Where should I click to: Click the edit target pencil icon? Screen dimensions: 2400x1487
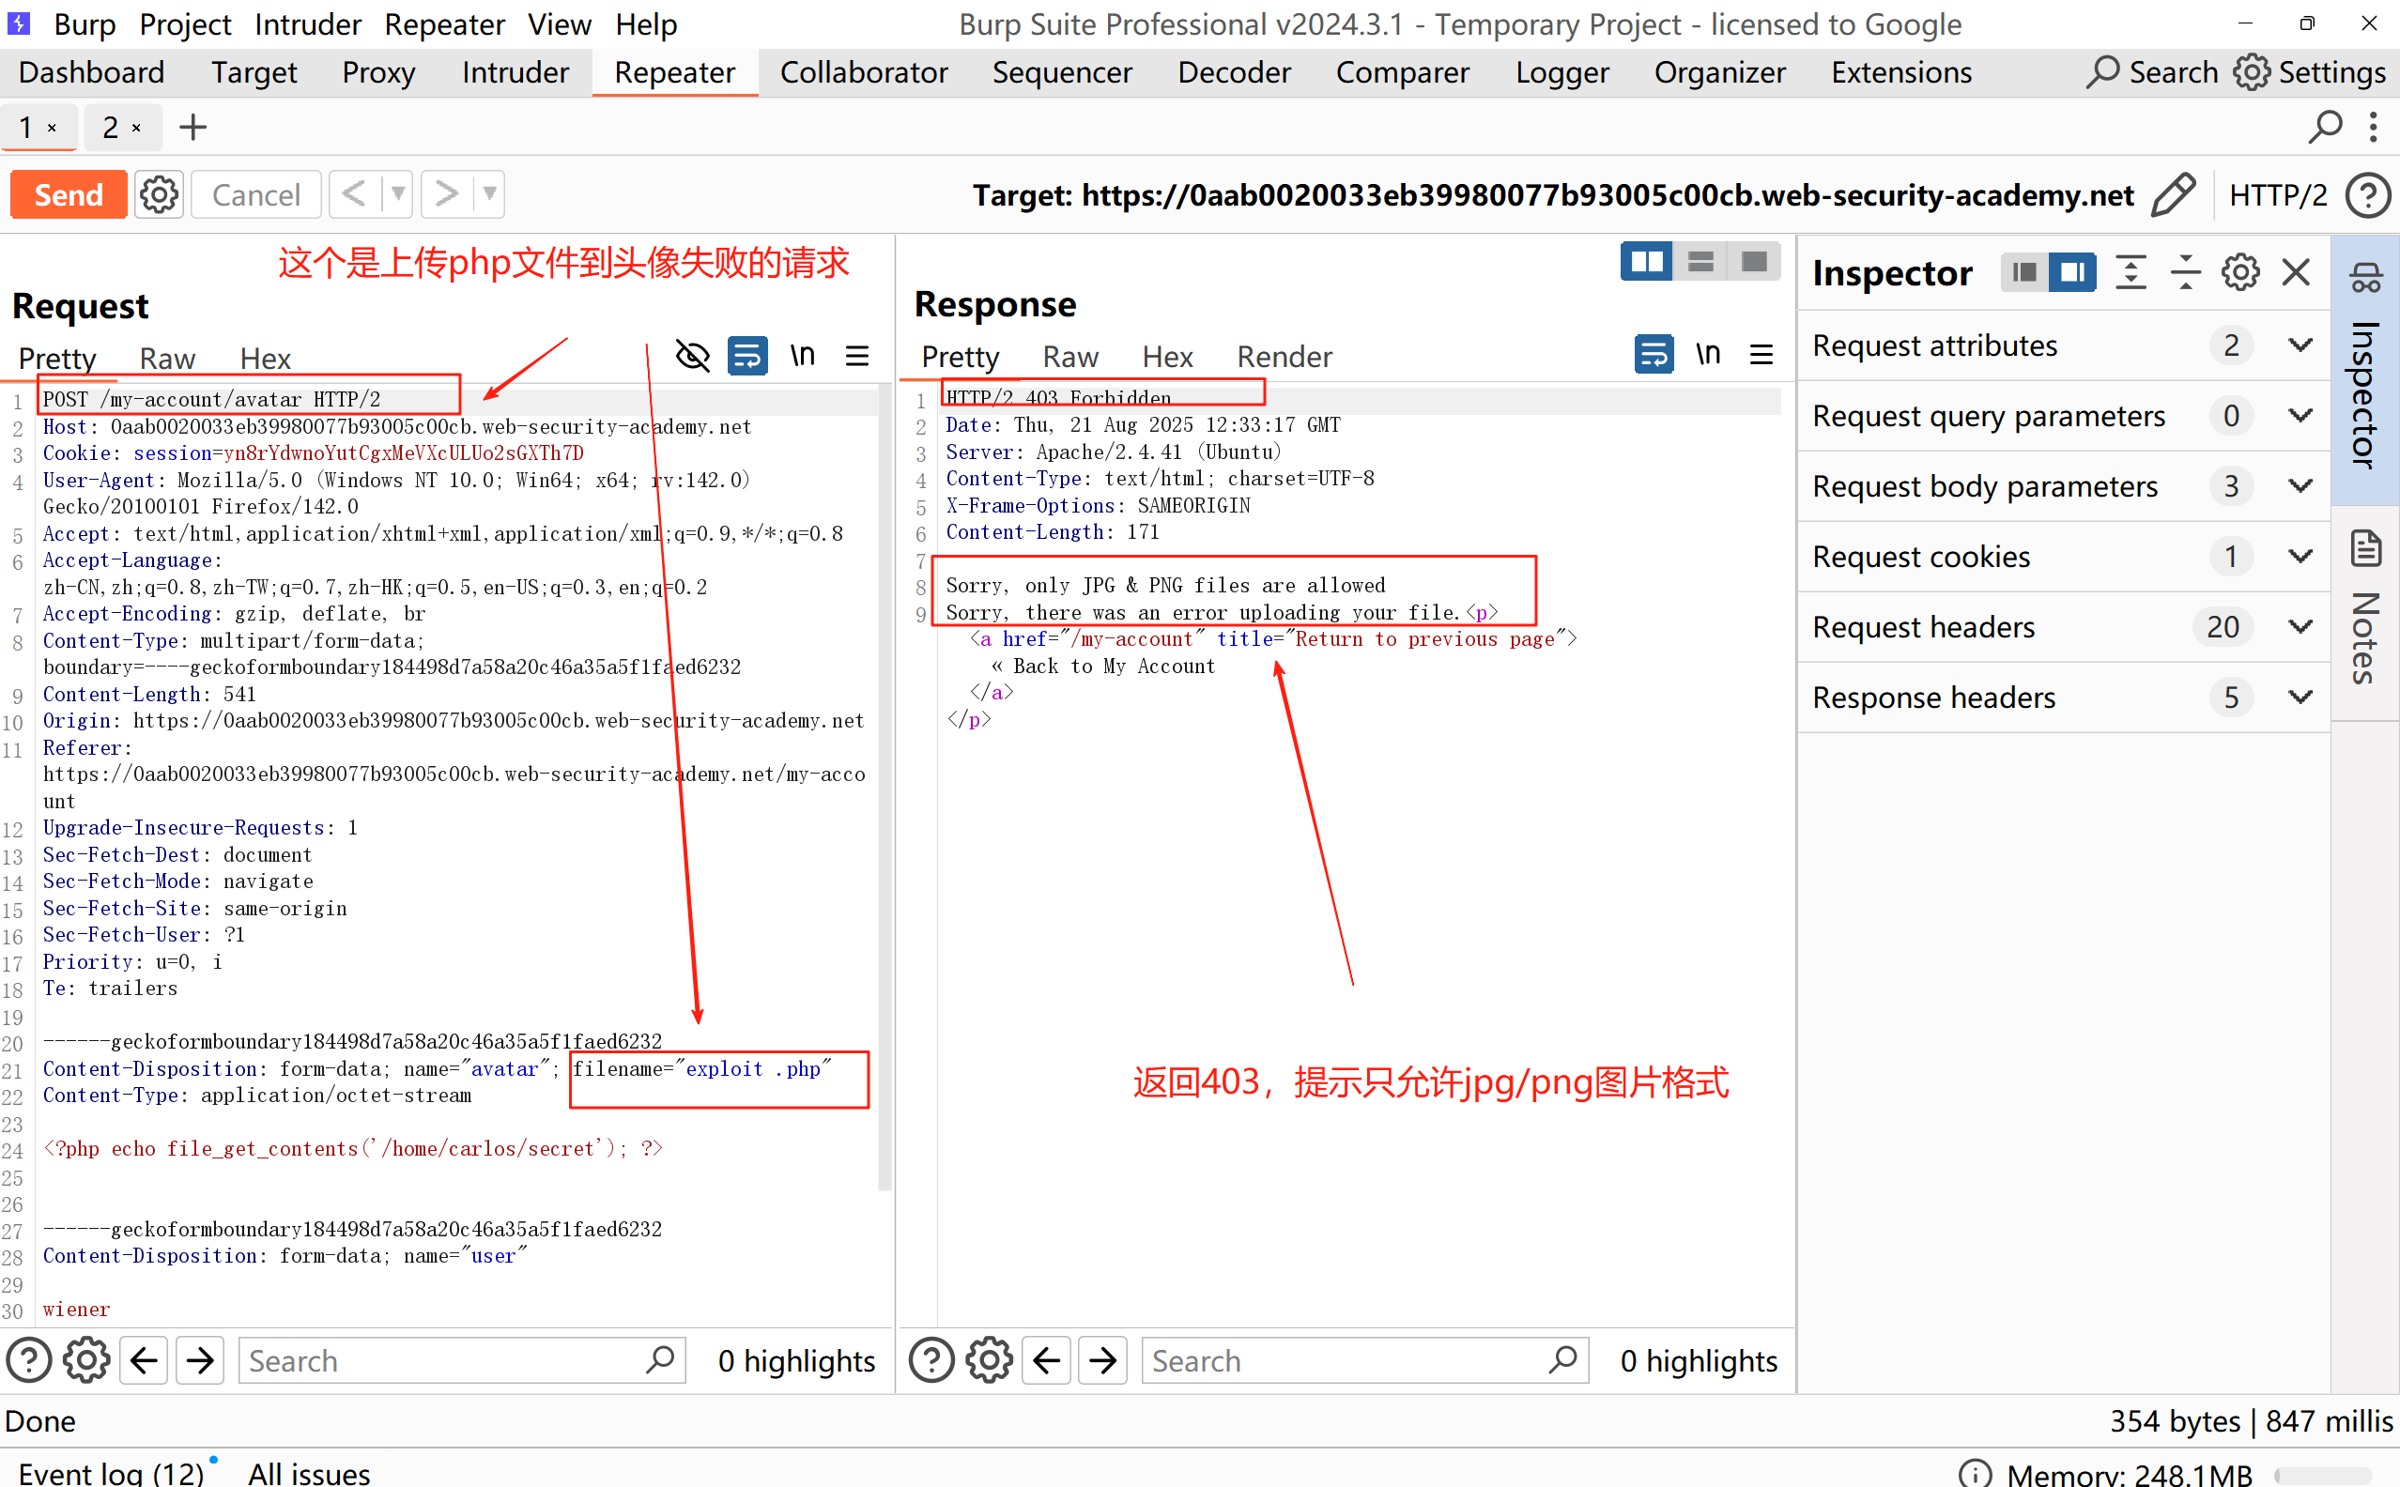2173,194
